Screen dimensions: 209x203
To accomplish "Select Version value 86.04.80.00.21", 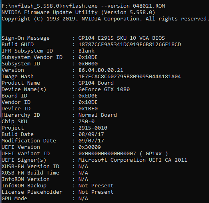I will click(x=101, y=70).
